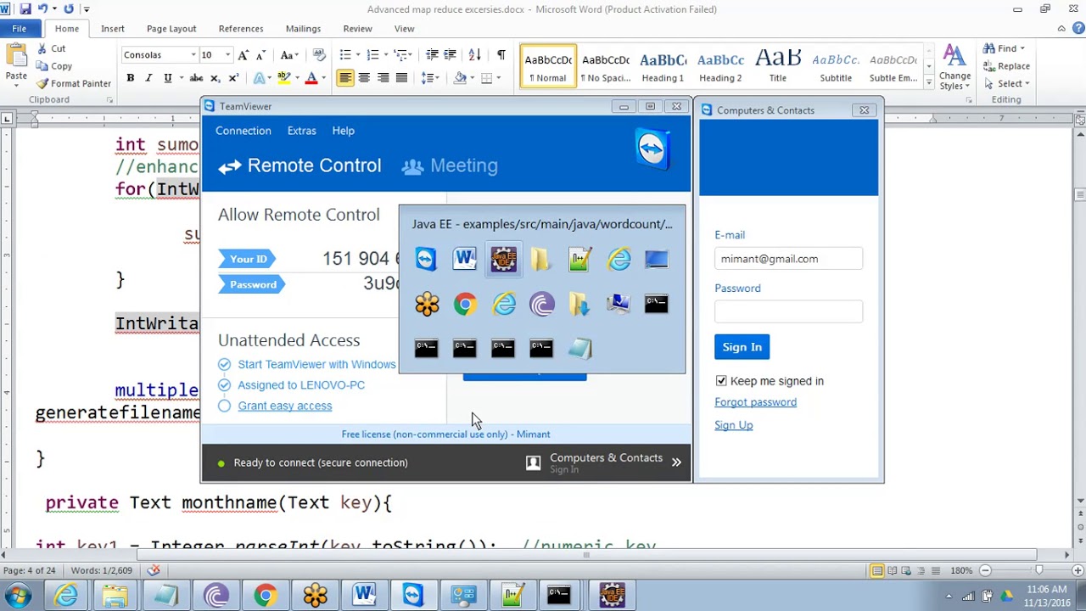
Task: Open the Select dropdown in Editing group
Action: (1027, 83)
